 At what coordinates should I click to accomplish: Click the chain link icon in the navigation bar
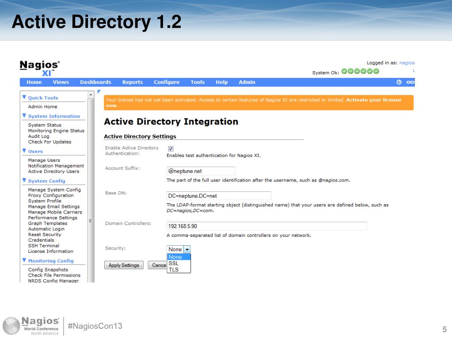(410, 82)
